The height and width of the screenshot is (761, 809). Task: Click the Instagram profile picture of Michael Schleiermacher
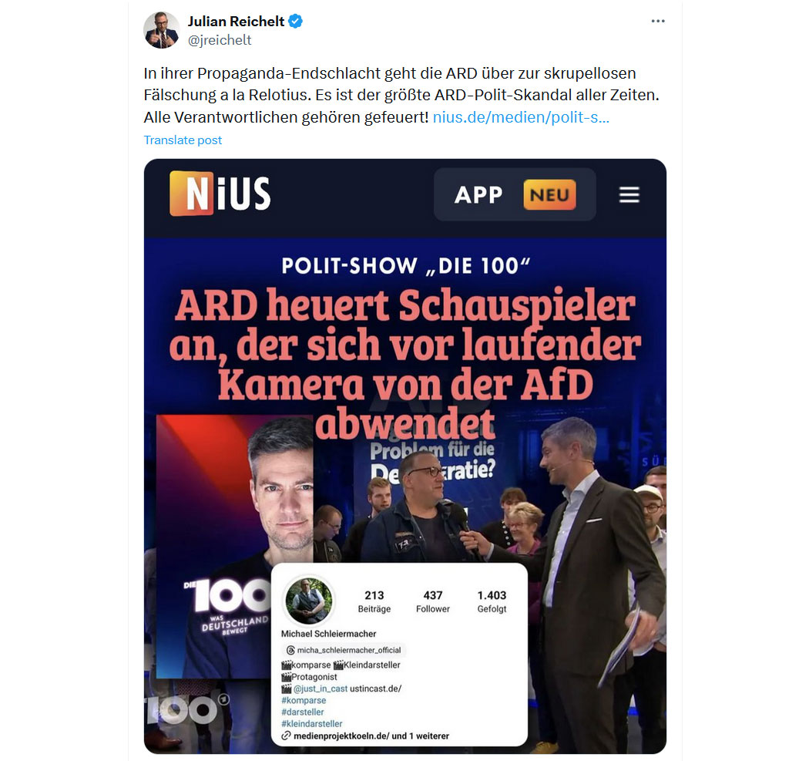309,601
